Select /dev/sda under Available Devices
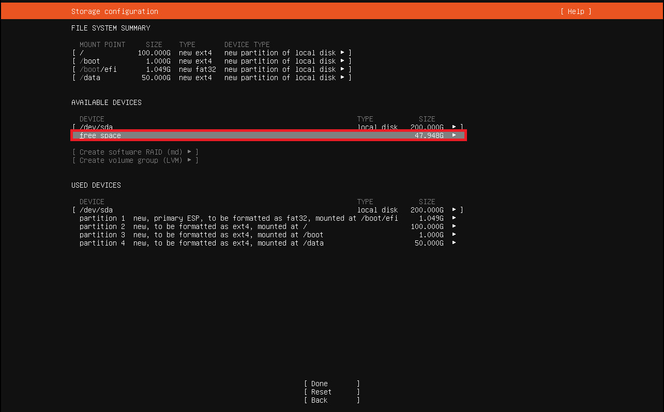The width and height of the screenshot is (664, 412). click(x=268, y=127)
